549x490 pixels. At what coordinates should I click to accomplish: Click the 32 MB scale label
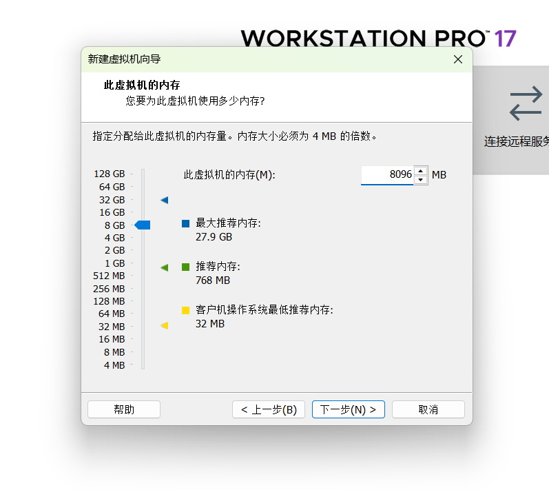coord(112,327)
